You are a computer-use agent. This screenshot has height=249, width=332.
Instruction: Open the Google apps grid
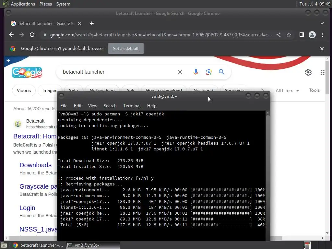323,72
